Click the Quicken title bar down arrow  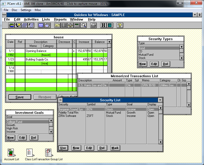[x=195, y=15]
